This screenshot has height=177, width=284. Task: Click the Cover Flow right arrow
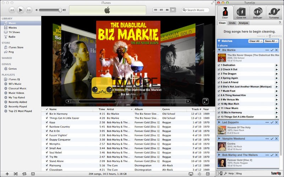(189, 101)
